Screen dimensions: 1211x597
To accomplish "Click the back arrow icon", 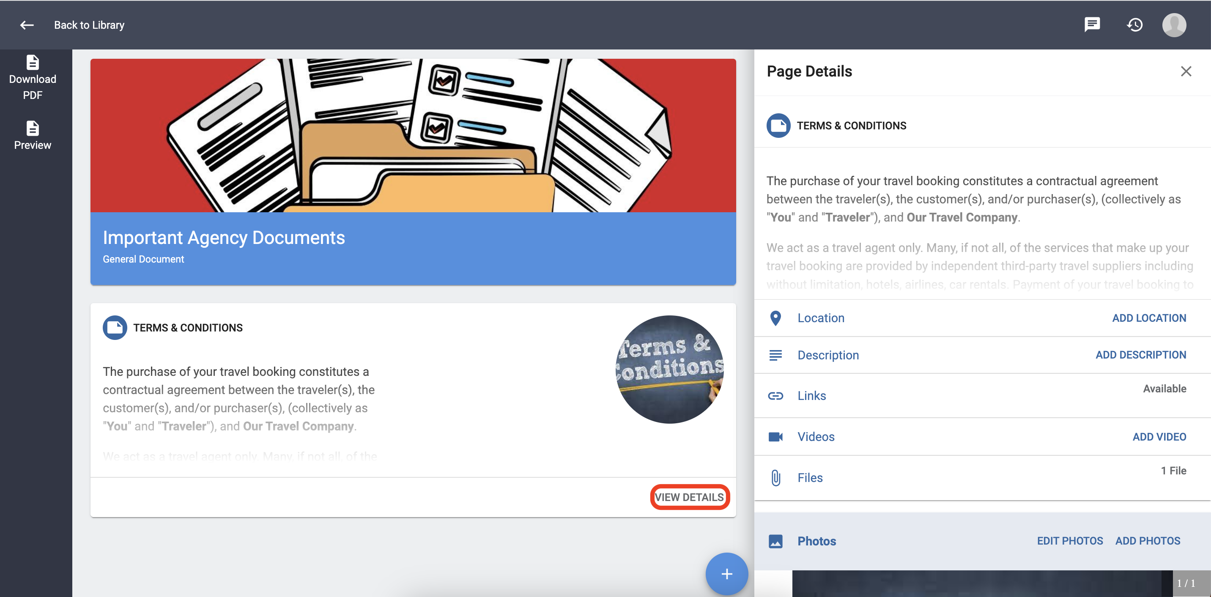I will click(x=27, y=25).
